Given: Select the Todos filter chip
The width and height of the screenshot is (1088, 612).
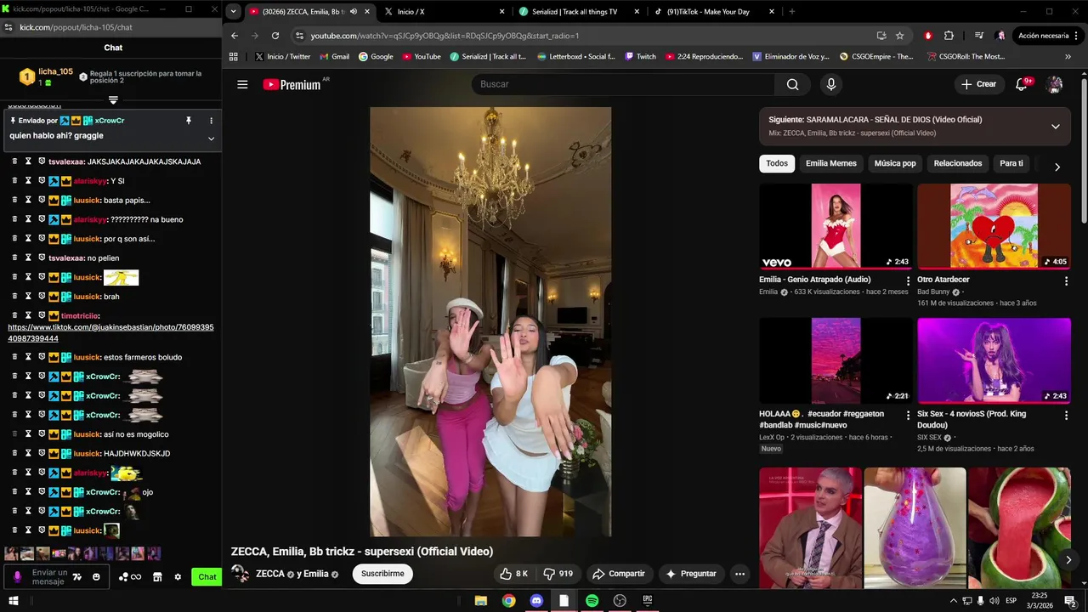Looking at the screenshot, I should click(x=777, y=163).
